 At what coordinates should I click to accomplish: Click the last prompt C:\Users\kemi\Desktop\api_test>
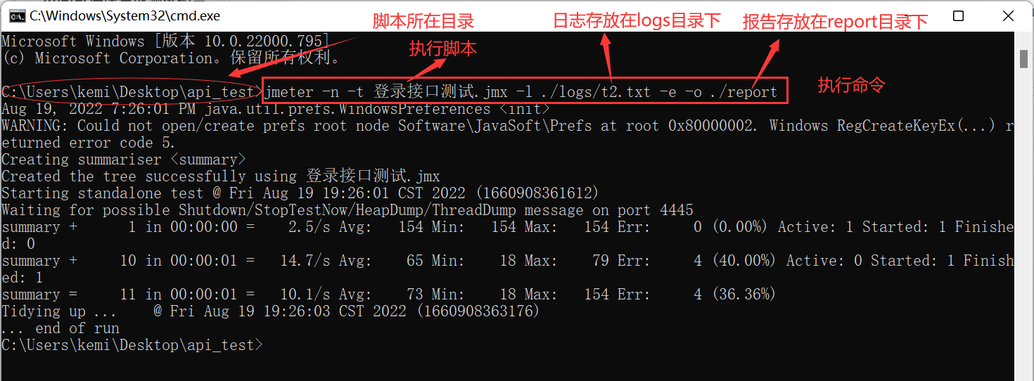coord(132,345)
